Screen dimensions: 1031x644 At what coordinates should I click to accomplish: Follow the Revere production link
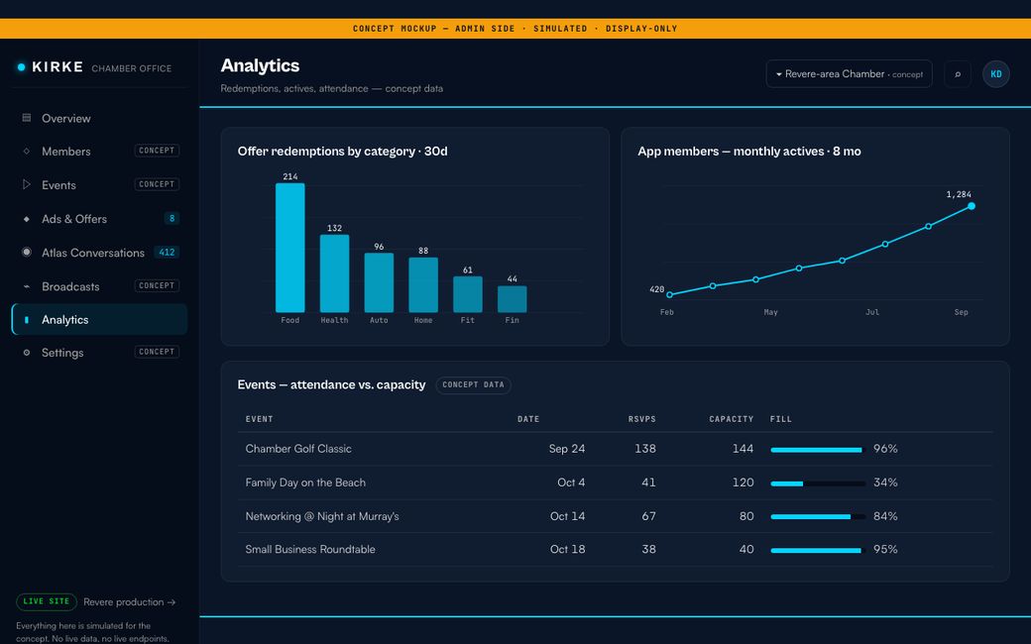(x=130, y=602)
